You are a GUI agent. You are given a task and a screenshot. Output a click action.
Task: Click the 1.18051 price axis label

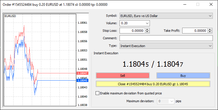pyautogui.click(x=83, y=60)
